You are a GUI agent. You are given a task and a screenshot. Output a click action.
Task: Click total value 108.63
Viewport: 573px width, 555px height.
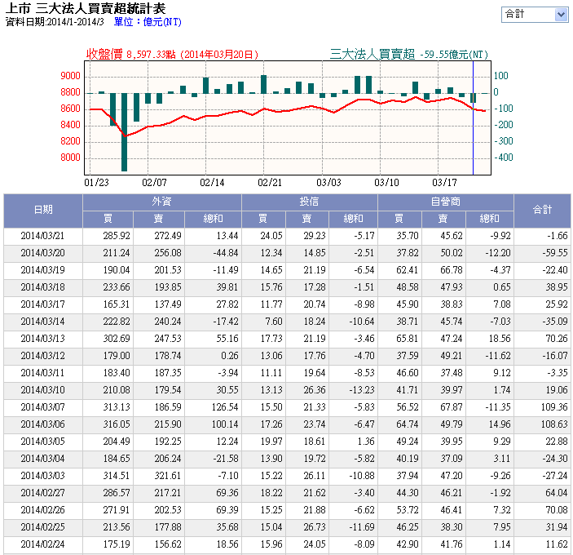(x=554, y=424)
